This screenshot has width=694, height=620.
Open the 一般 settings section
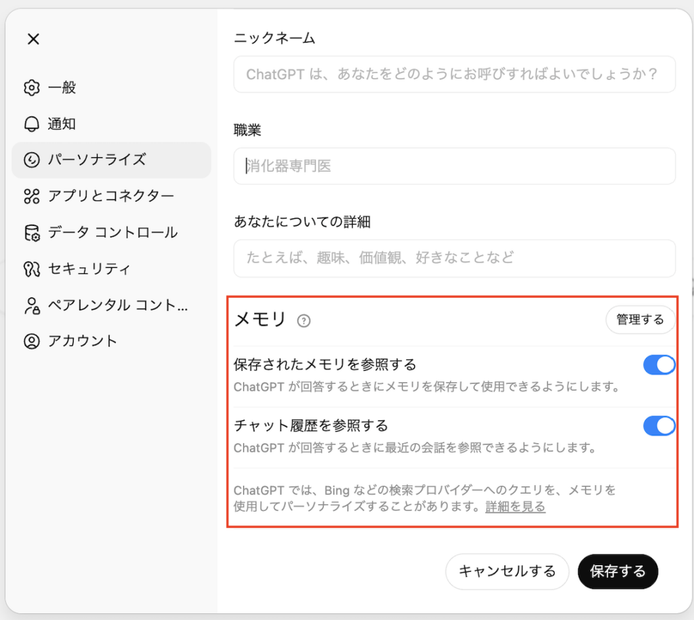62,88
